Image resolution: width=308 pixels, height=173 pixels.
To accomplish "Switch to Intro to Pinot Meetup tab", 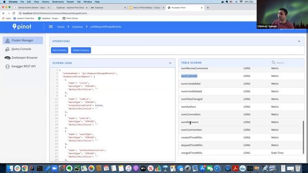I will click(146, 8).
